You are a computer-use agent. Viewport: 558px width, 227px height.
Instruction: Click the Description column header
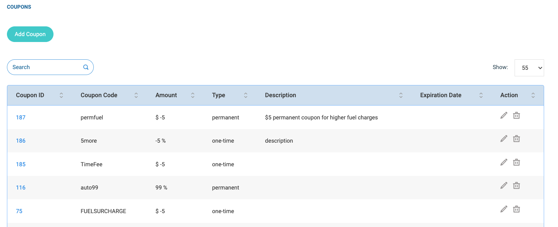pos(281,95)
